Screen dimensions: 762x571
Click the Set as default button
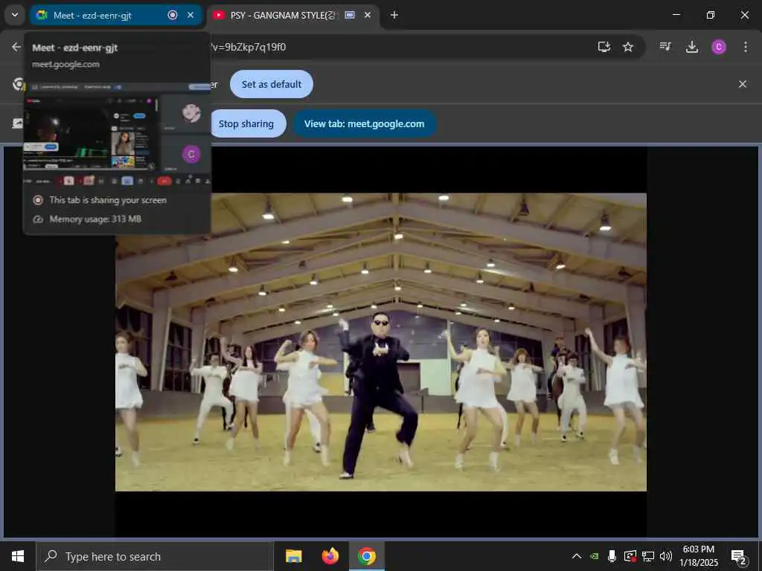[272, 84]
